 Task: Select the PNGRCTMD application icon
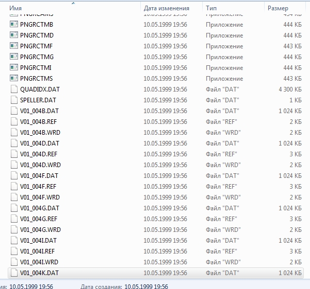click(x=13, y=35)
